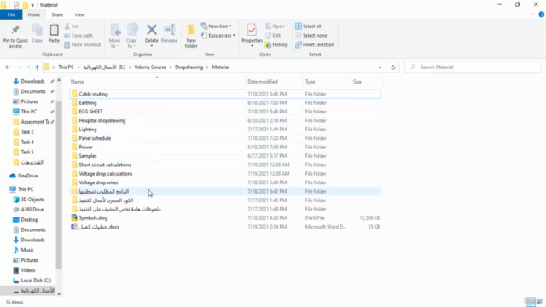Open Quick Access Toolbar customize dropdown
This screenshot has width=546, height=307.
(32, 5)
